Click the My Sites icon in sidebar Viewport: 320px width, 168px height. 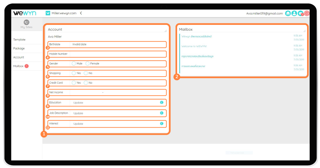click(x=27, y=22)
